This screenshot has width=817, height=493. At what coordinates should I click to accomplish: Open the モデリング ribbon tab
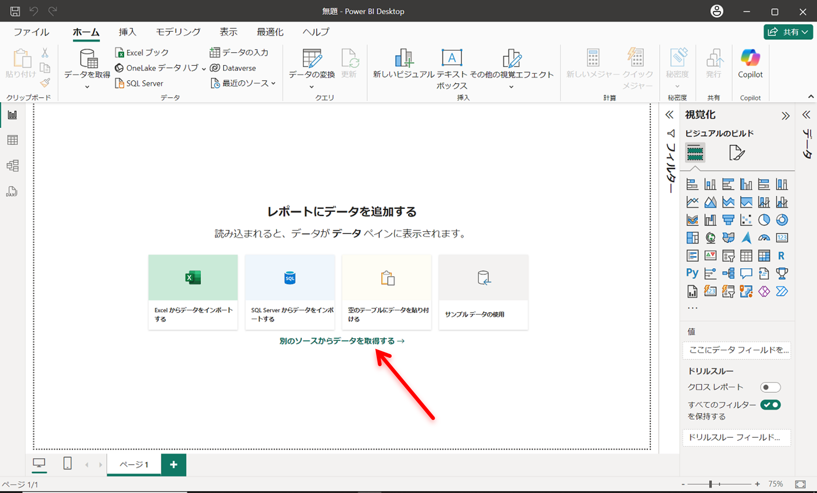178,32
